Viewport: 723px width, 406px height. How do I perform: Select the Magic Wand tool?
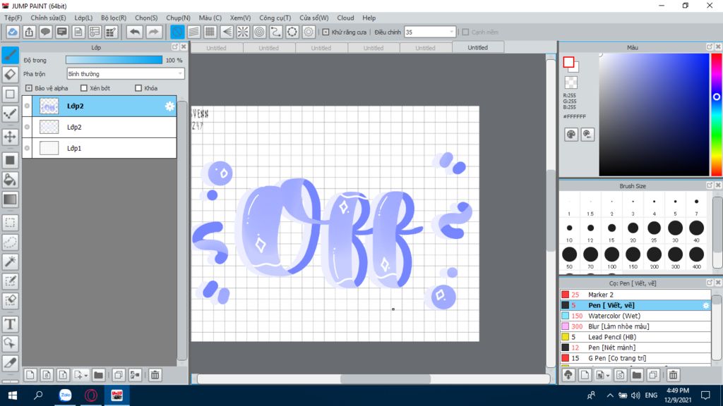[x=10, y=262]
